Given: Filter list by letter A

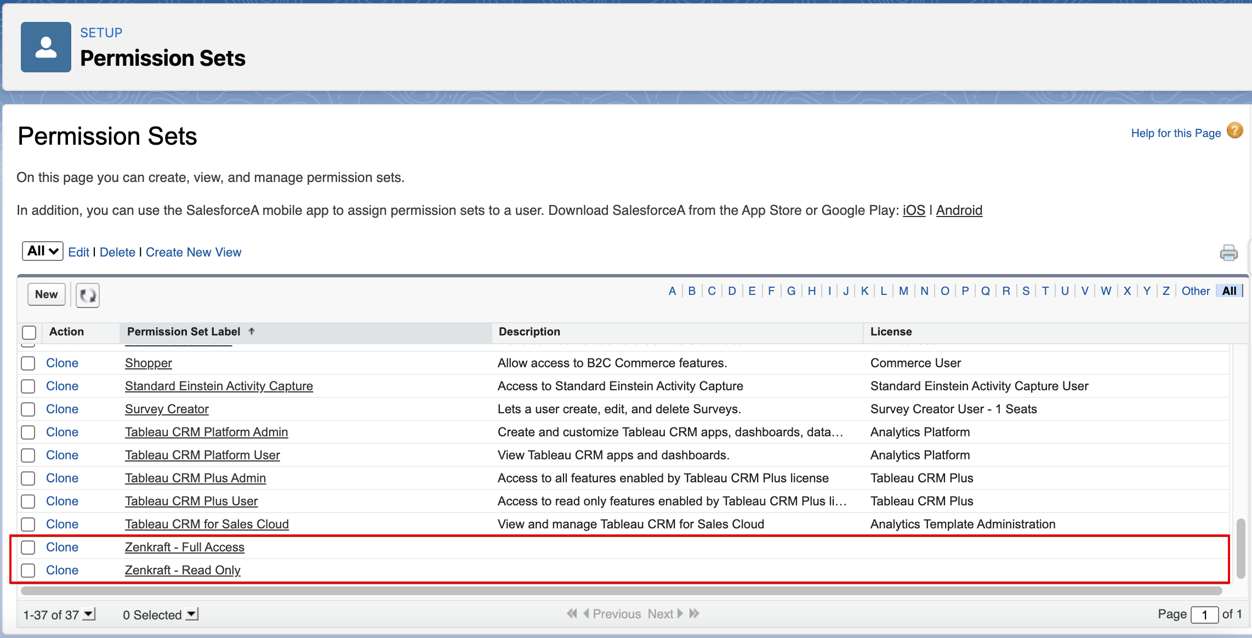Looking at the screenshot, I should [672, 291].
